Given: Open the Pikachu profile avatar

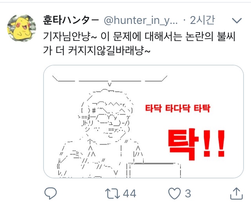Looking at the screenshot, I should (22, 28).
